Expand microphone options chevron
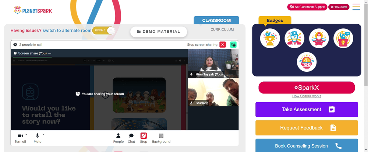Viewport: 368px width, 152px height. [43, 134]
